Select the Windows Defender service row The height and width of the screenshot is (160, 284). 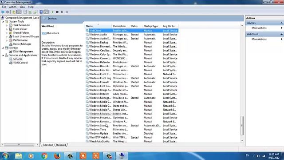pos(132,62)
